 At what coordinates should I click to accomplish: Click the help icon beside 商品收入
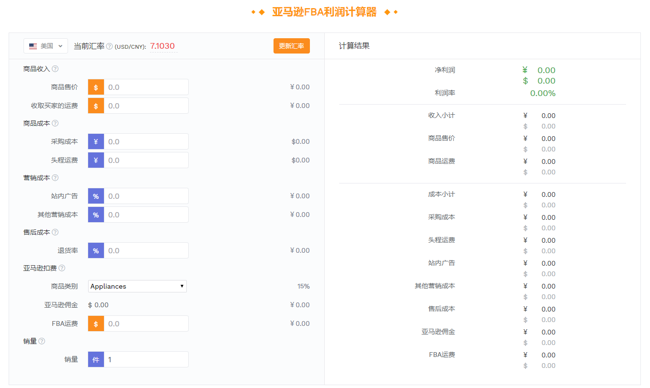[x=55, y=69]
